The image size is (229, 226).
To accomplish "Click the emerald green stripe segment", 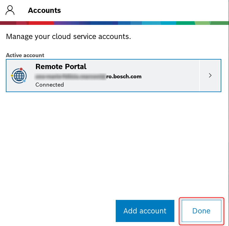I will coord(185,23).
